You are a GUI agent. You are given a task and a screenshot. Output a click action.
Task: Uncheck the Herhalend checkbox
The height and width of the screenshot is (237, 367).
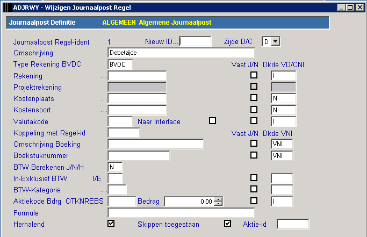click(111, 224)
